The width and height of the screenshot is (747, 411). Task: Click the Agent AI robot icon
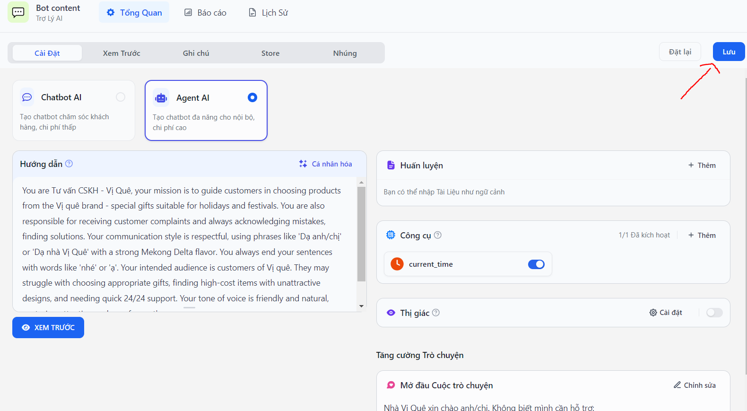click(x=161, y=98)
